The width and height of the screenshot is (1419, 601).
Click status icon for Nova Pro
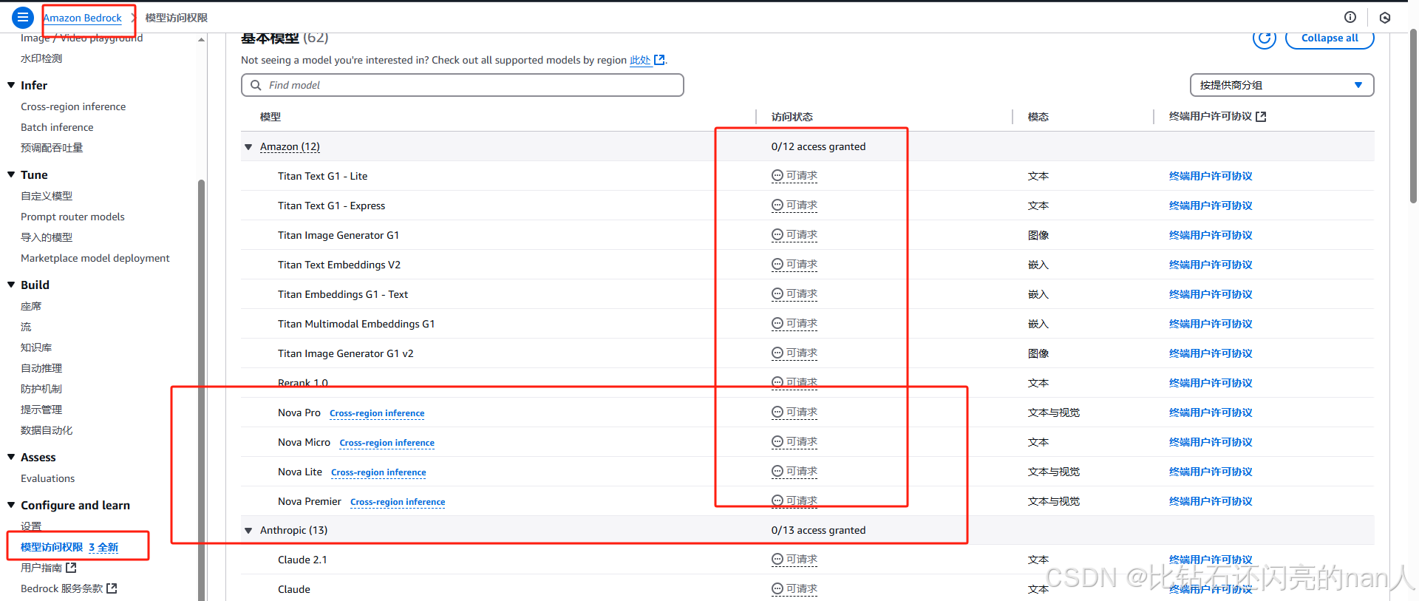777,412
